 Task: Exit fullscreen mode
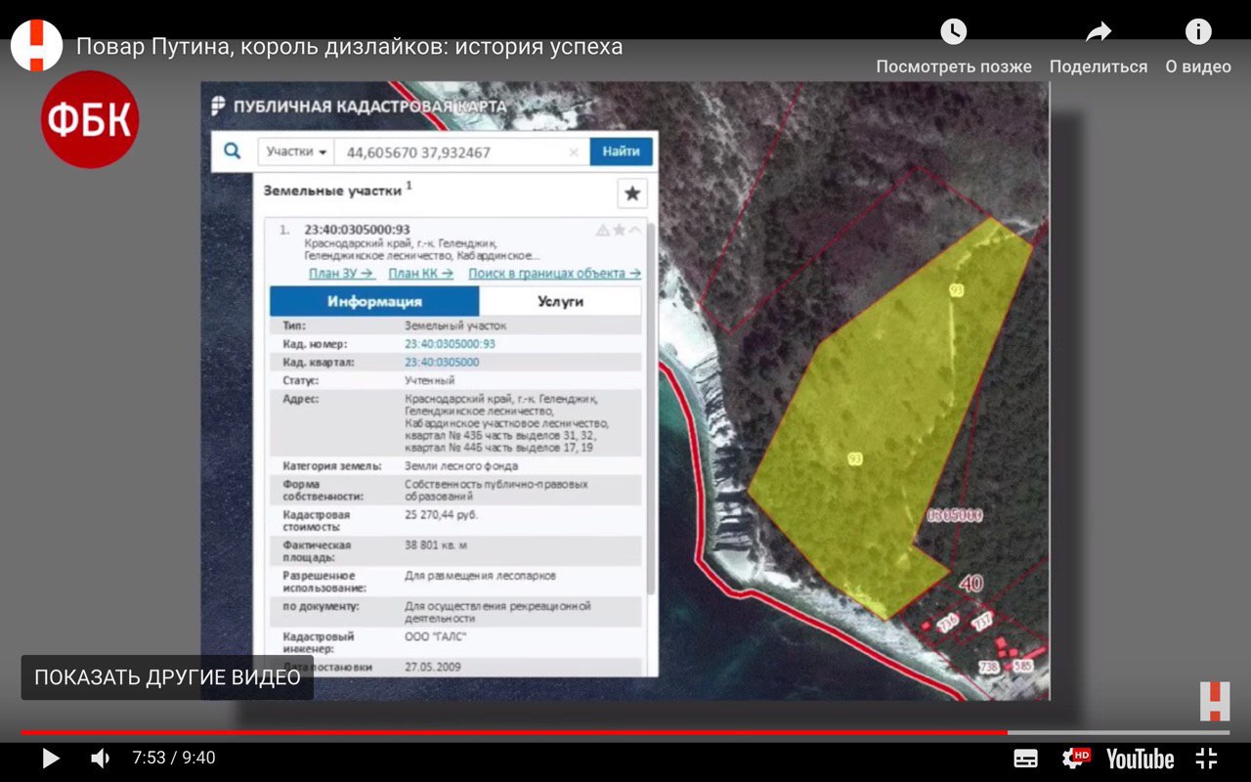click(x=1207, y=759)
